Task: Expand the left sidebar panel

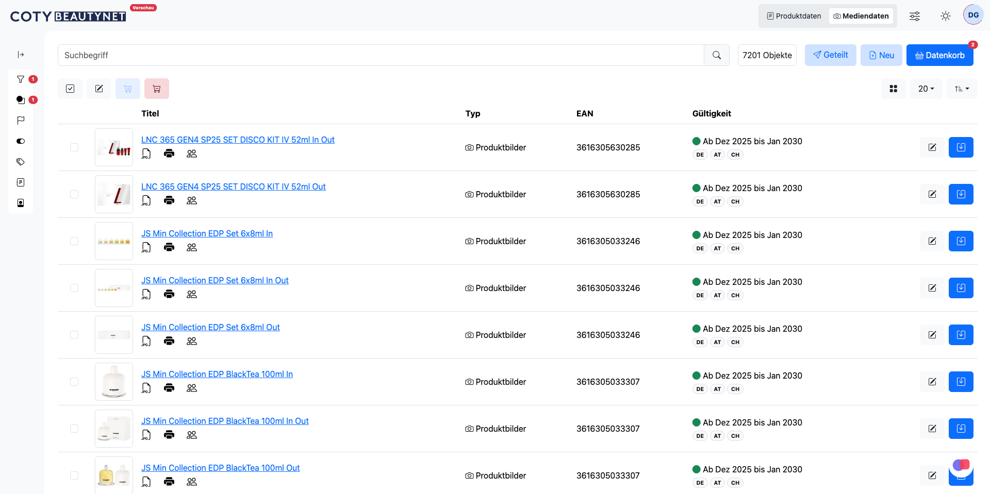Action: tap(21, 55)
